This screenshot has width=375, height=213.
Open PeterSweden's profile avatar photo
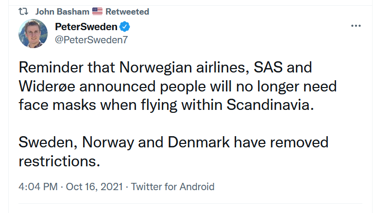(33, 34)
